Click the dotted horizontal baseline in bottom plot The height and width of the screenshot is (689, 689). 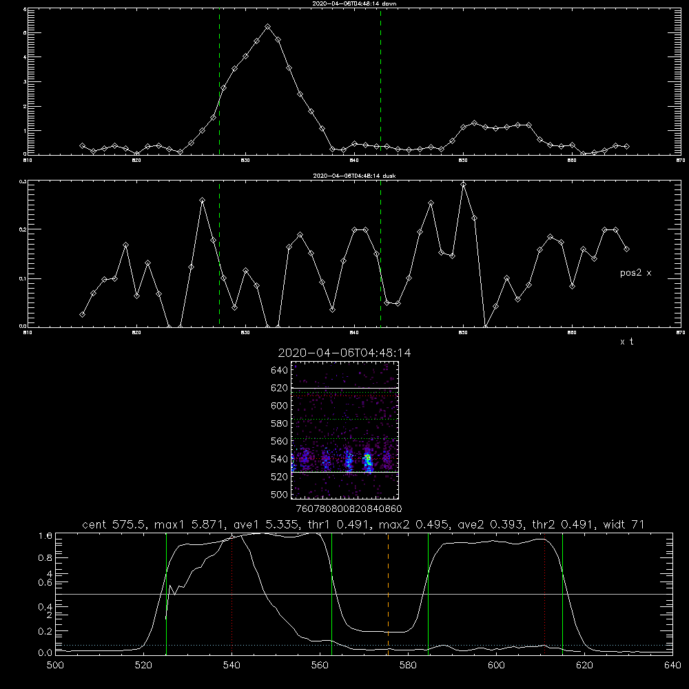[364, 645]
